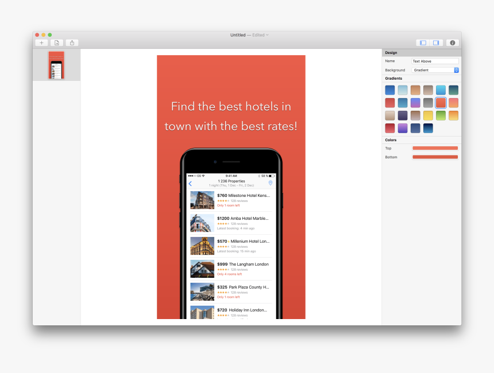
Task: Click the info inspector icon
Action: [x=452, y=43]
